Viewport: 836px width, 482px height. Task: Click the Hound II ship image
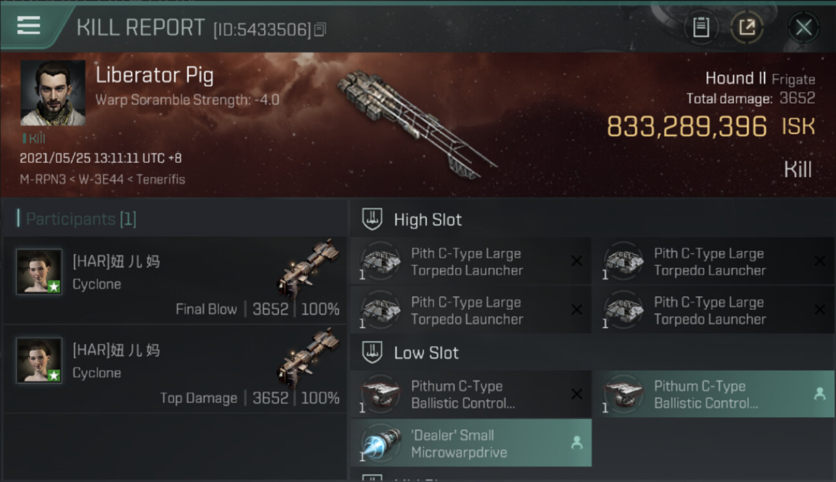tap(417, 123)
